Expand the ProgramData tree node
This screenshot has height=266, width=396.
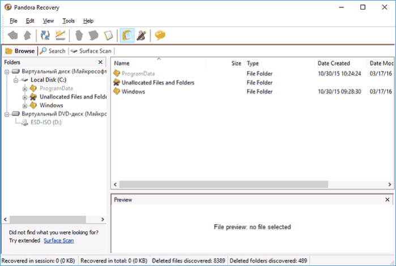point(25,89)
